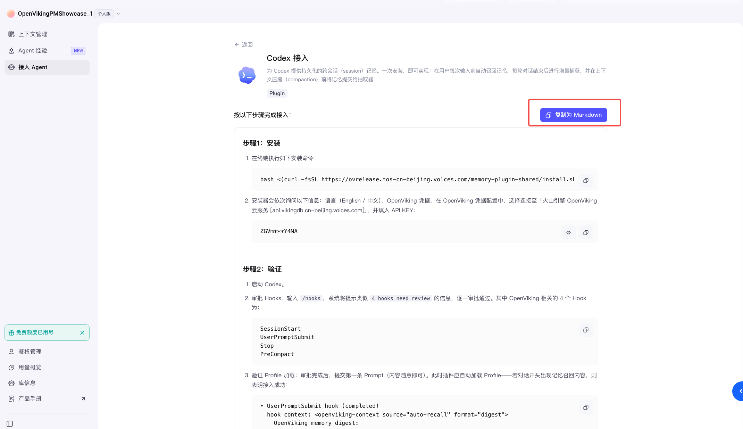Click the Plugin tag
Screen dimensions: 743x429
pos(277,93)
